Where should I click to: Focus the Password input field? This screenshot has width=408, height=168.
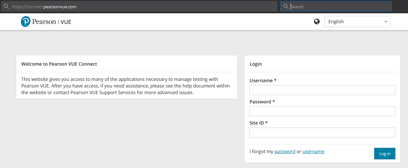click(x=322, y=111)
